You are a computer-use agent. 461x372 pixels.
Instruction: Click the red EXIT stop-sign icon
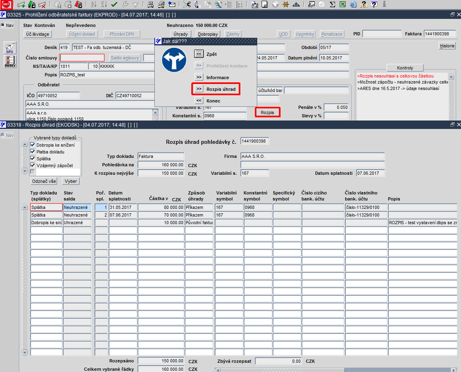coord(6,4)
